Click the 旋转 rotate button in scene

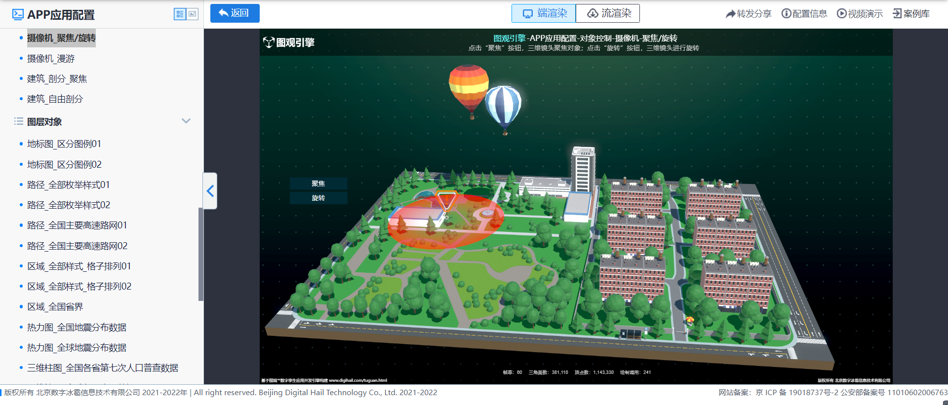(318, 198)
